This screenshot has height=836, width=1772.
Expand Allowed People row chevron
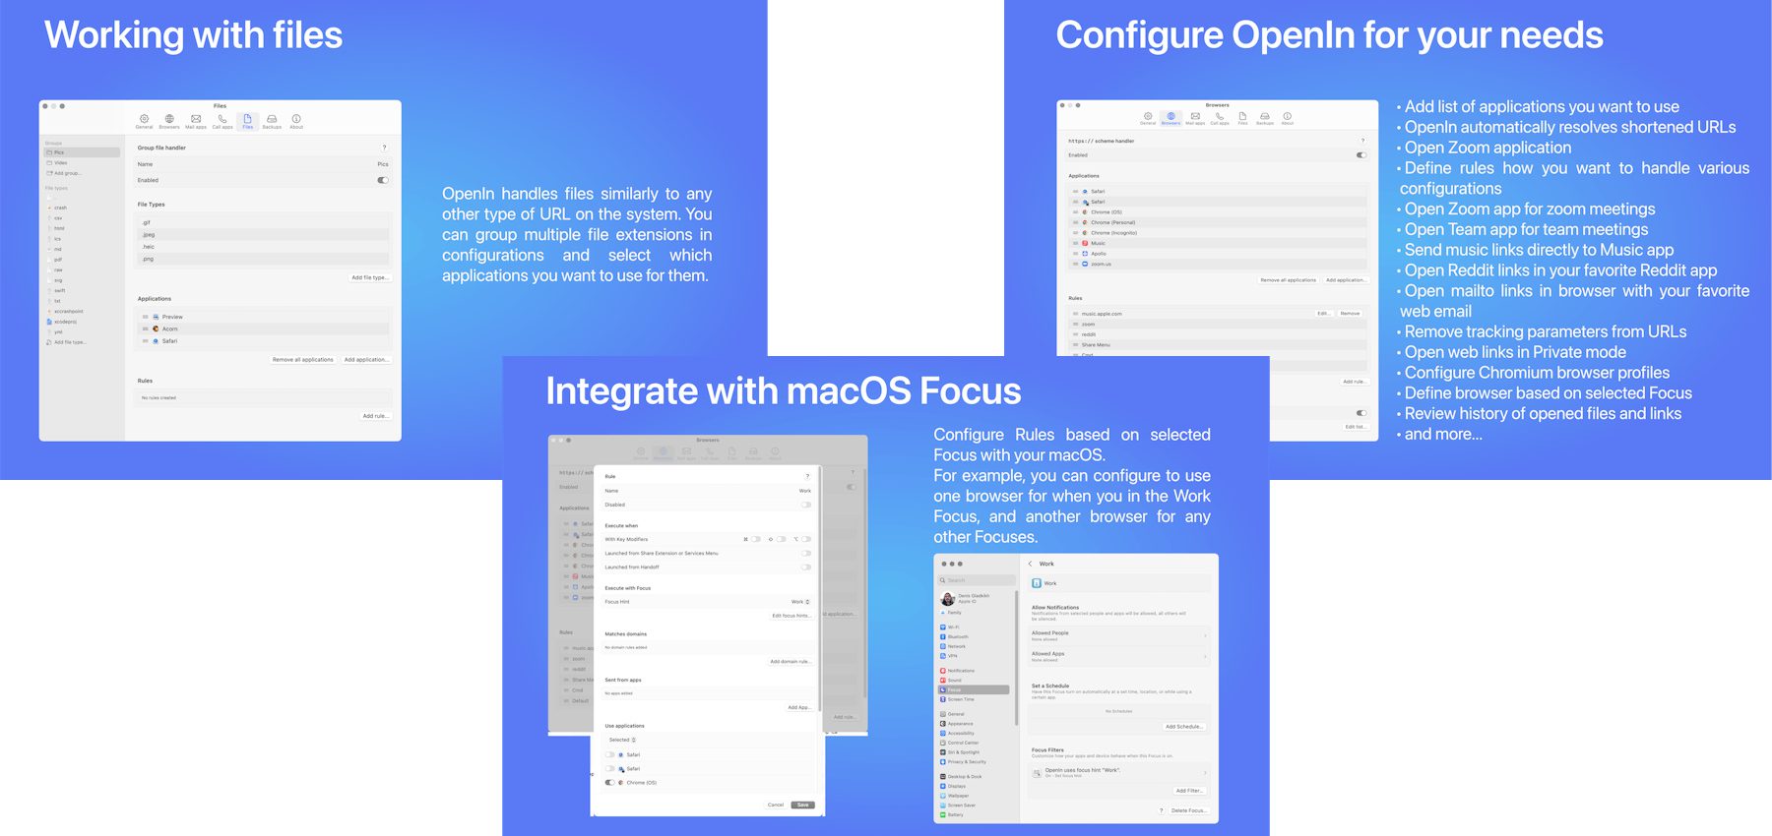[1205, 635]
